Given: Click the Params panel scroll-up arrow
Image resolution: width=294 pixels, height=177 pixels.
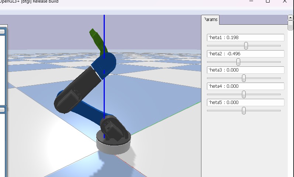Looking at the screenshot, I should 291,17.
